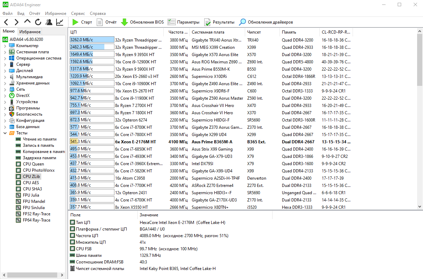Screen dimensions: 423x279
Task: Open Задержка памяти test
Action: click(x=40, y=158)
